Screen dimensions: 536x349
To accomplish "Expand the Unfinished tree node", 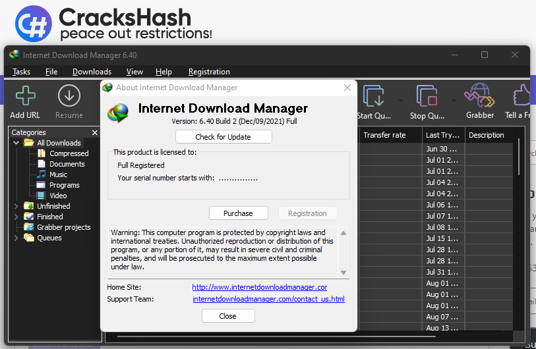I will pyautogui.click(x=16, y=206).
